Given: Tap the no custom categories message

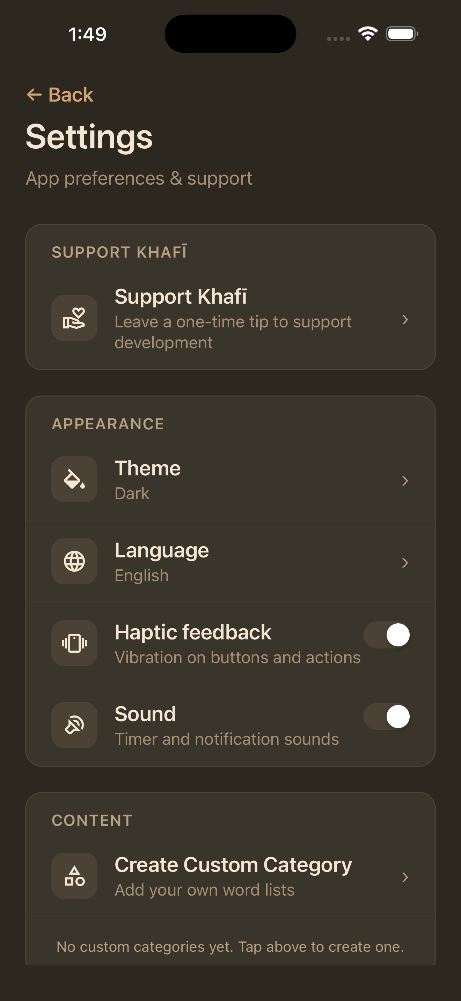Looking at the screenshot, I should point(230,947).
